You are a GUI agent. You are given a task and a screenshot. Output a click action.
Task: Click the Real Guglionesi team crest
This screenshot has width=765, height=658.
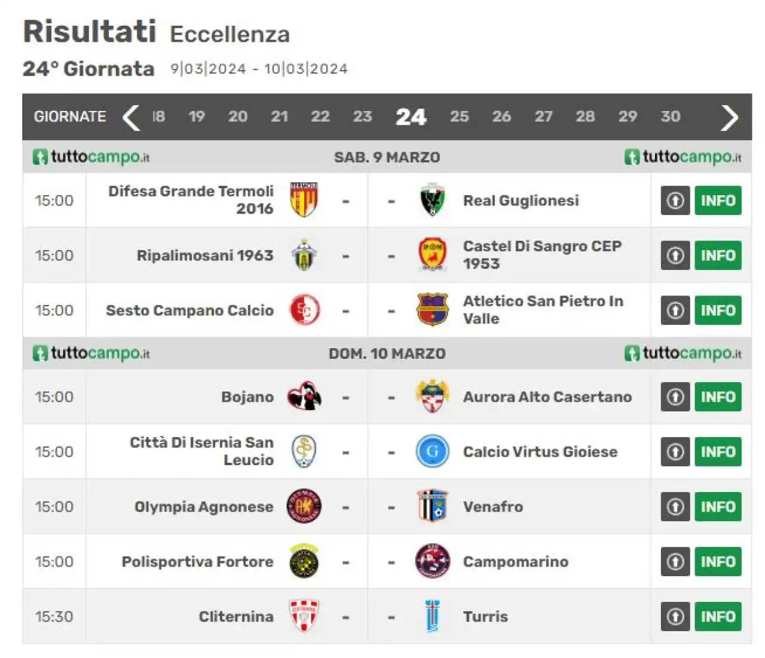432,200
